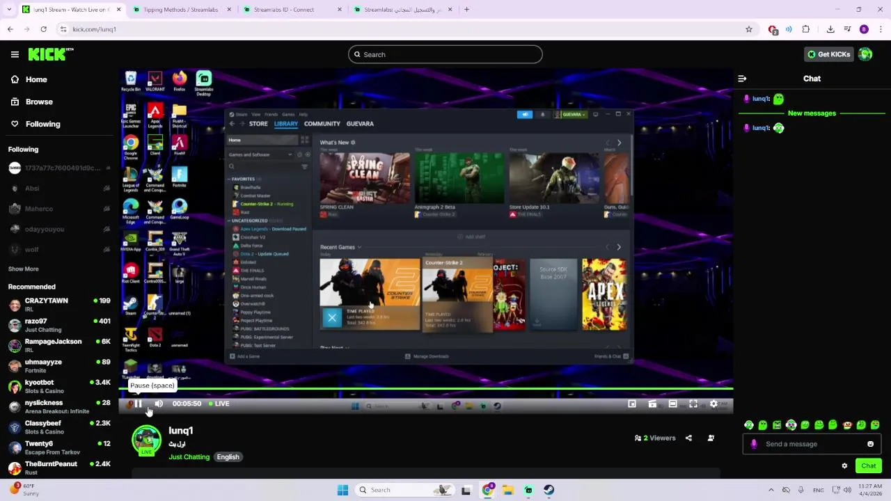Click the English language tag
This screenshot has width=891, height=501.
228,457
